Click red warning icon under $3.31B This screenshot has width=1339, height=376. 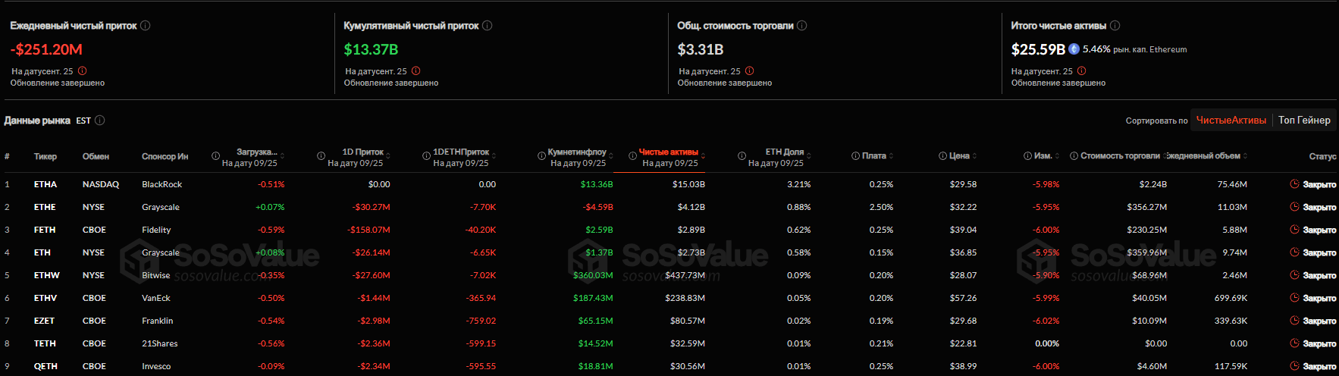749,70
